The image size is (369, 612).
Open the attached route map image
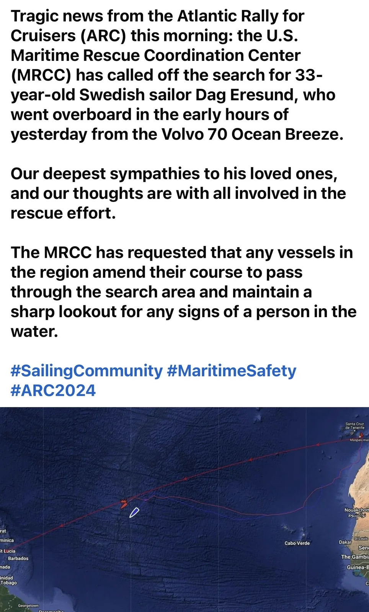(184, 509)
